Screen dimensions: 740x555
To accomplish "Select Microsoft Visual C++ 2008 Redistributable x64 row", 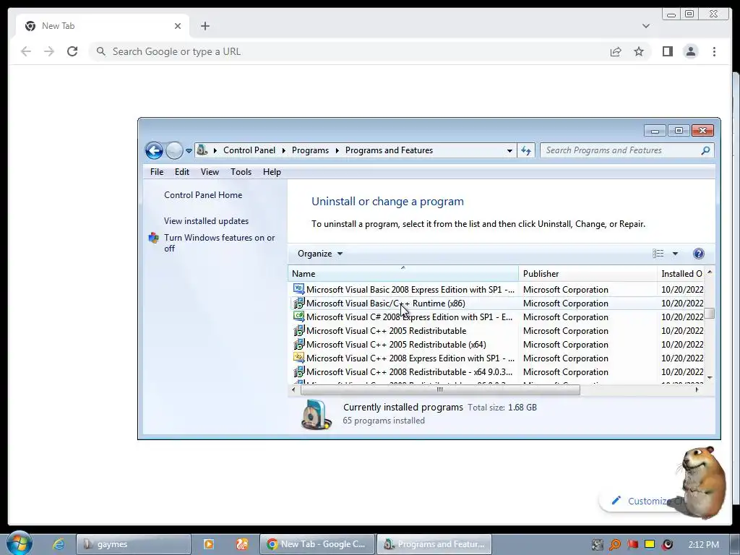I will tap(496, 371).
